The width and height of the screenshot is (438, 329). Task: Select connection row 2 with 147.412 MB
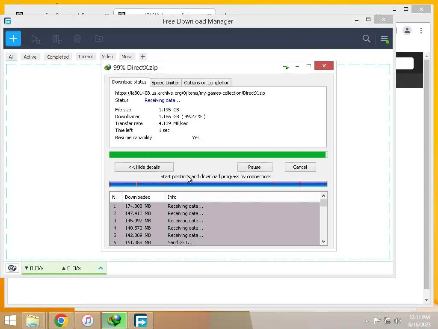click(215, 213)
